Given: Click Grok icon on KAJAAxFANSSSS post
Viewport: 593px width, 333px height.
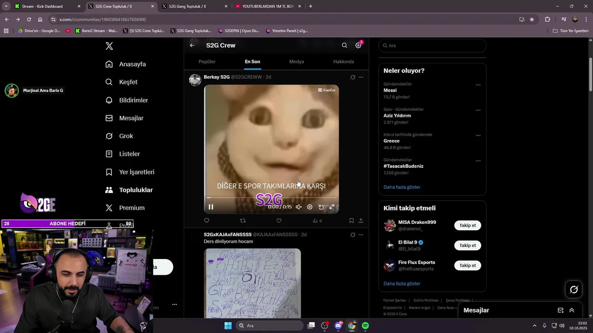Looking at the screenshot, I should [x=353, y=235].
